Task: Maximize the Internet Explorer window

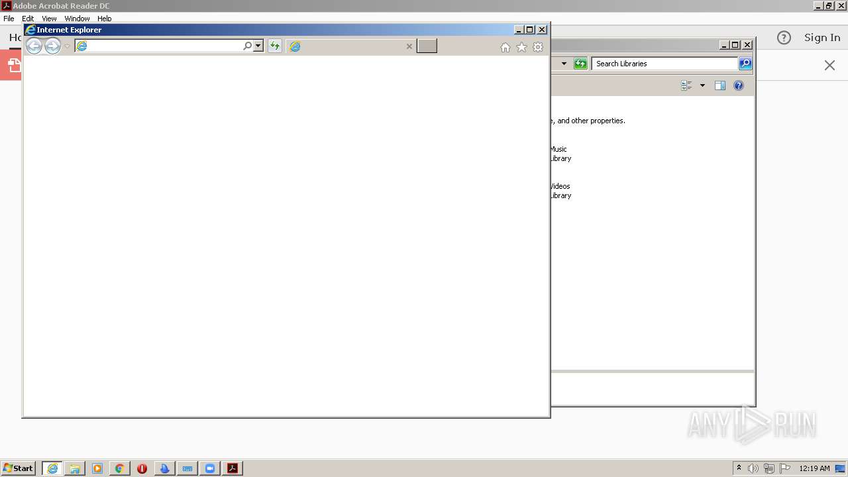Action: coord(530,30)
